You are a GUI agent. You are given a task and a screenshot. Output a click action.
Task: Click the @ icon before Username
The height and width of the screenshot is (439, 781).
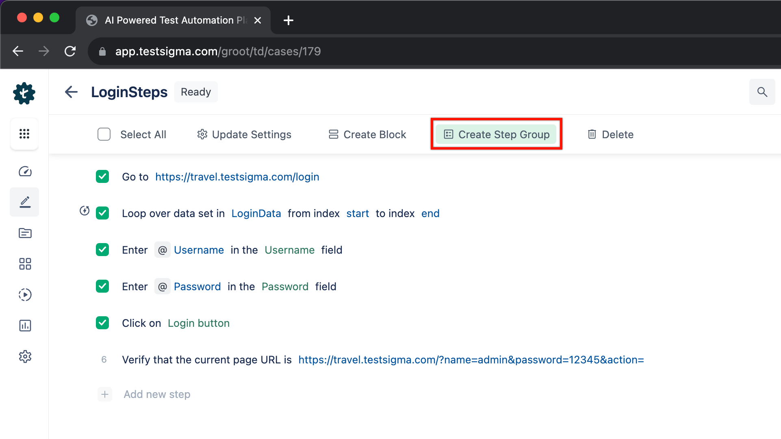click(x=163, y=250)
